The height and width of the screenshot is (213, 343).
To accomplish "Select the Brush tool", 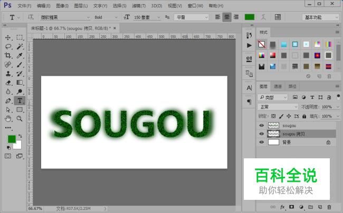I will (x=20, y=65).
